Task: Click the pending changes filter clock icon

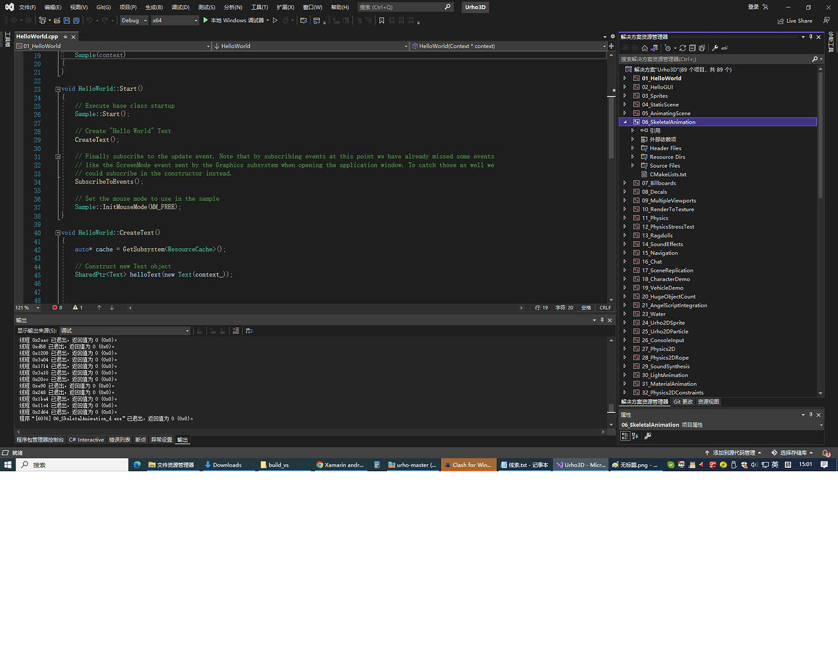Action: [668, 48]
